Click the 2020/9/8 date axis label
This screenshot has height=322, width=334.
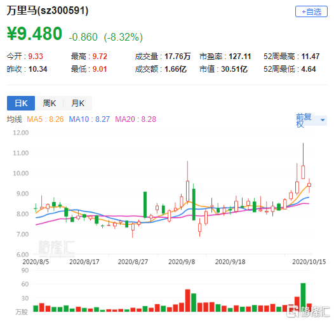click(182, 262)
